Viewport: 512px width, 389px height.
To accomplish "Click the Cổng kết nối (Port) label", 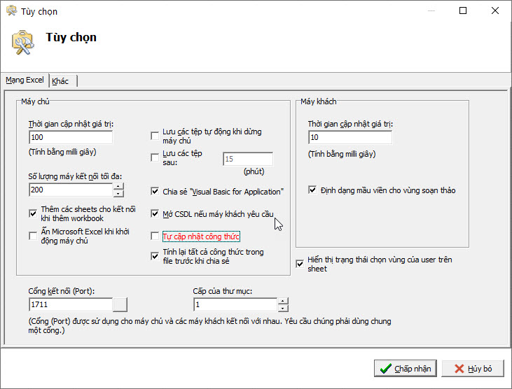I will point(62,291).
